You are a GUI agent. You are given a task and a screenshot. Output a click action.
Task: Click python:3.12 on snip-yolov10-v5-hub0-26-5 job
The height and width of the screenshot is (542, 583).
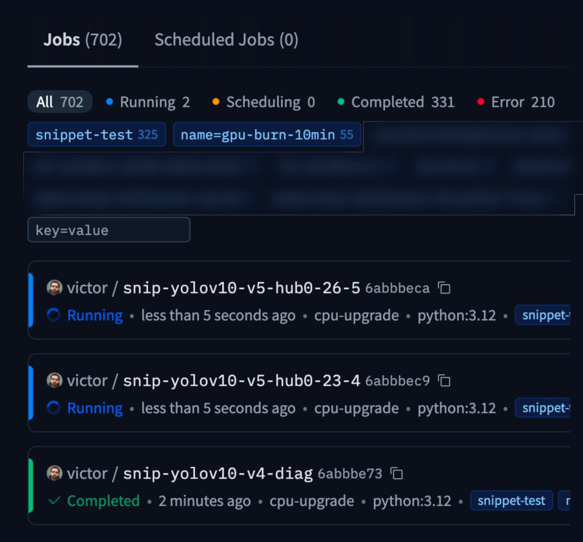(x=457, y=316)
